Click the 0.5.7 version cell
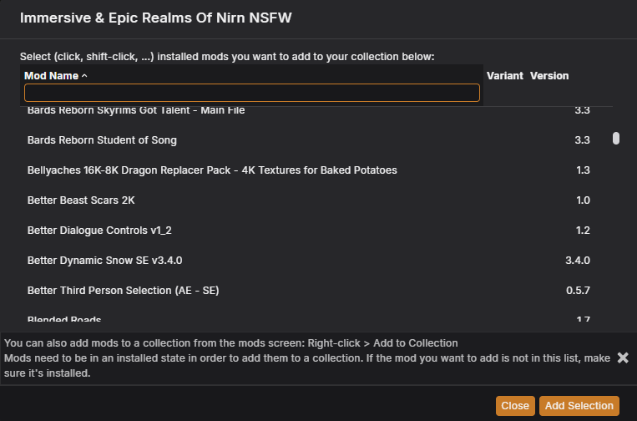 point(578,291)
